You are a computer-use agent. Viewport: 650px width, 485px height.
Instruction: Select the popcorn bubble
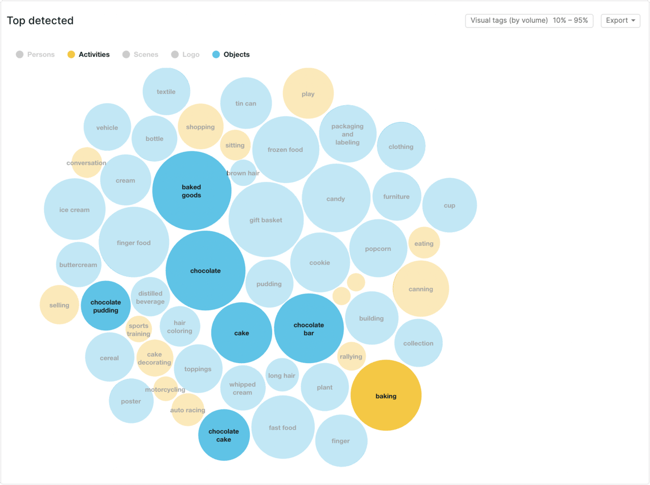pyautogui.click(x=378, y=248)
